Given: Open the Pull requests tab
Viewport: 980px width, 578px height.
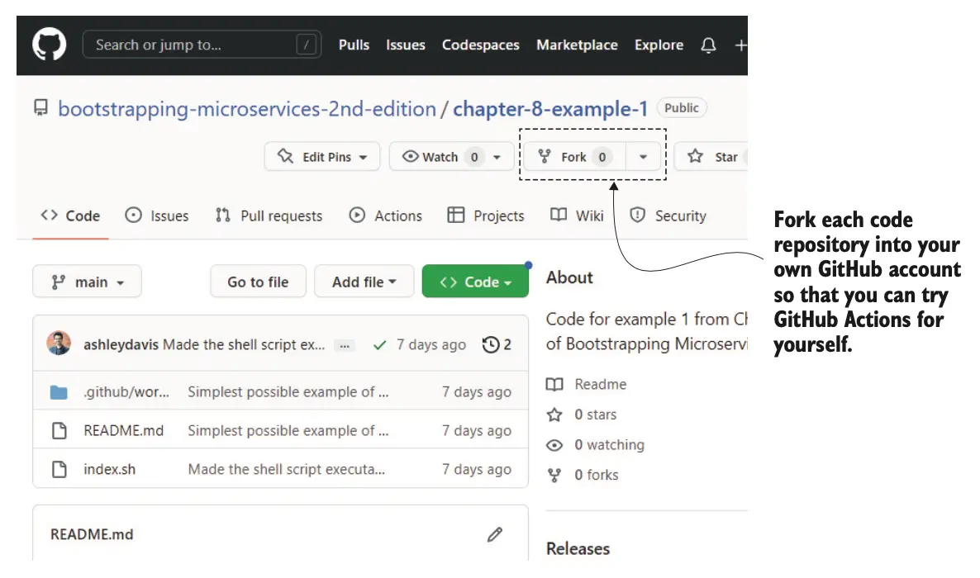Looking at the screenshot, I should (x=269, y=216).
